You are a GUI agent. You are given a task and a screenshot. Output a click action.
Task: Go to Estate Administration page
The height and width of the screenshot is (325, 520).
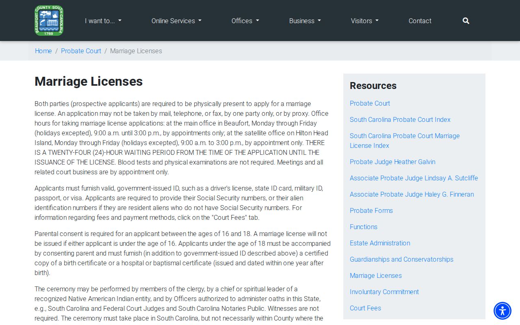(380, 243)
